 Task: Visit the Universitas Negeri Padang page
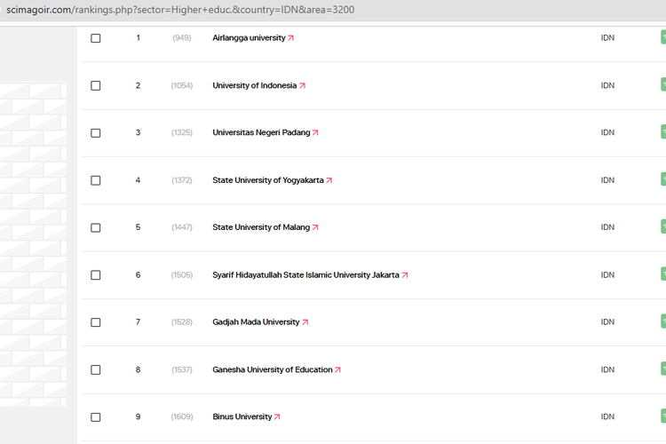261,132
